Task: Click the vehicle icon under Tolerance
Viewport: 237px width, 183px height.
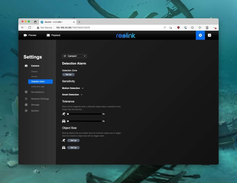Action: pos(64,121)
